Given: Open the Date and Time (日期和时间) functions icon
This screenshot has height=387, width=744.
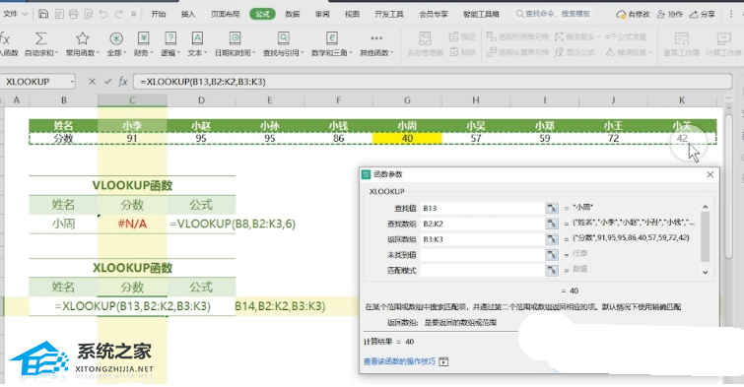Looking at the screenshot, I should pyautogui.click(x=235, y=38).
